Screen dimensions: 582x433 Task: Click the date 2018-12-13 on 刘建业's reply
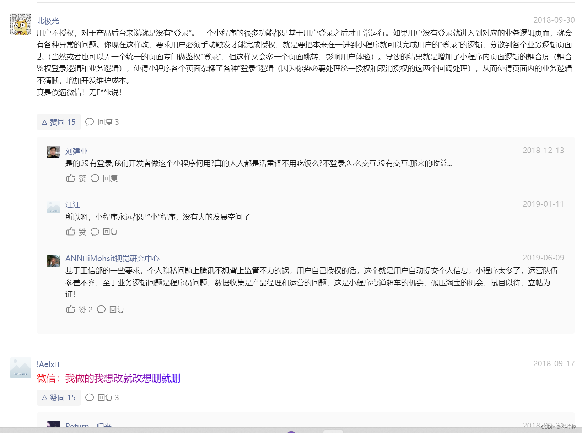pyautogui.click(x=543, y=150)
